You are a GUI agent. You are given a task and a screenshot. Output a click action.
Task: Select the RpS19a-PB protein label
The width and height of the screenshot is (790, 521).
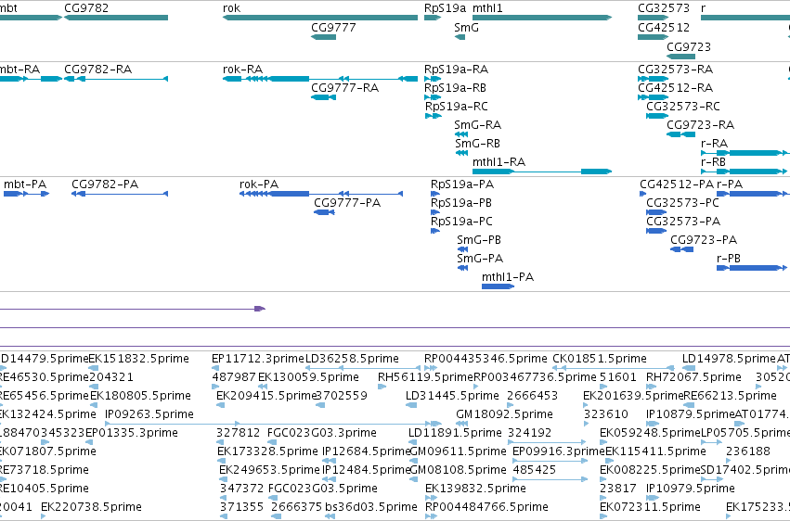pos(460,203)
